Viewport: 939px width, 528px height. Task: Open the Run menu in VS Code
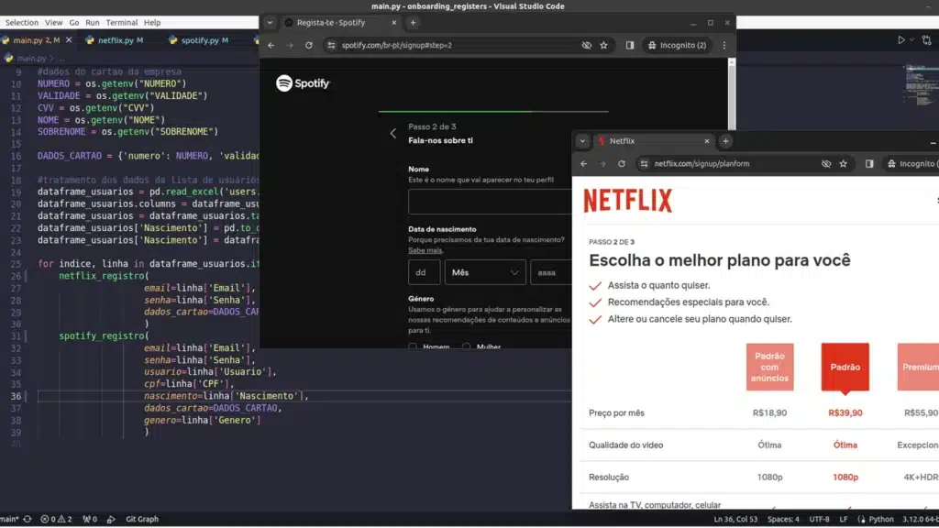(93, 23)
